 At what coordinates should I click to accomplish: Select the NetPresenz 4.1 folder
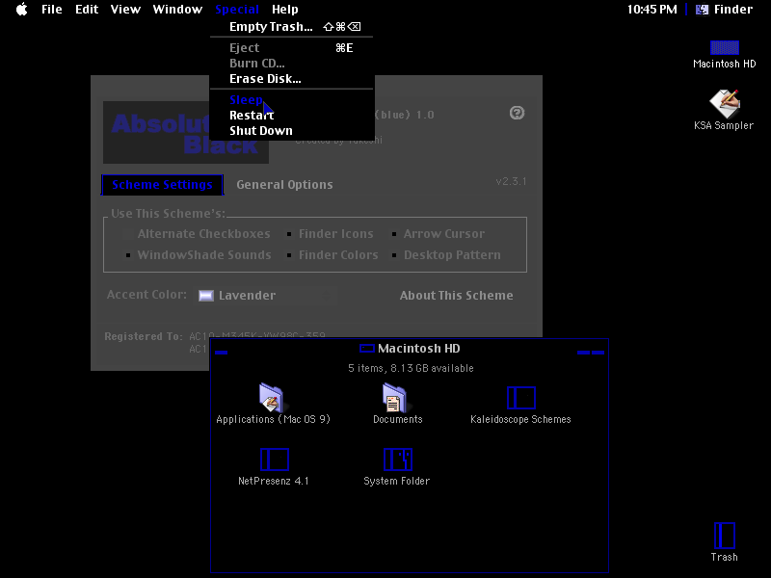pos(275,460)
